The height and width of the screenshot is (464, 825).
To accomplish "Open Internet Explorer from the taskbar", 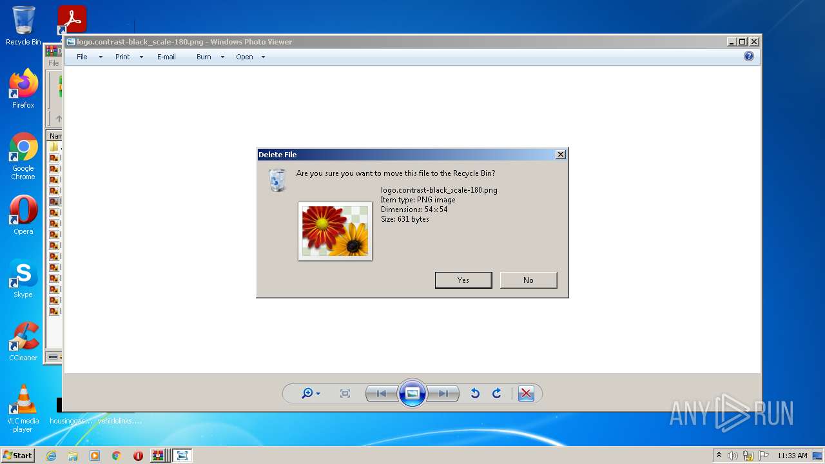I will (x=51, y=456).
